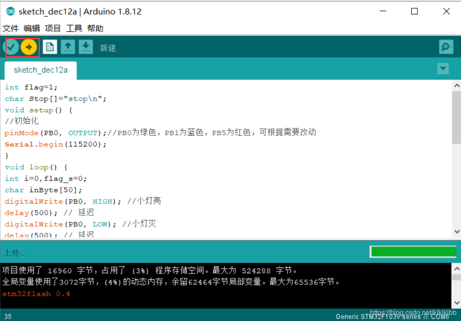The width and height of the screenshot is (461, 321).
Task: Click the editor vertical scrollbar thumb
Action: 457,117
